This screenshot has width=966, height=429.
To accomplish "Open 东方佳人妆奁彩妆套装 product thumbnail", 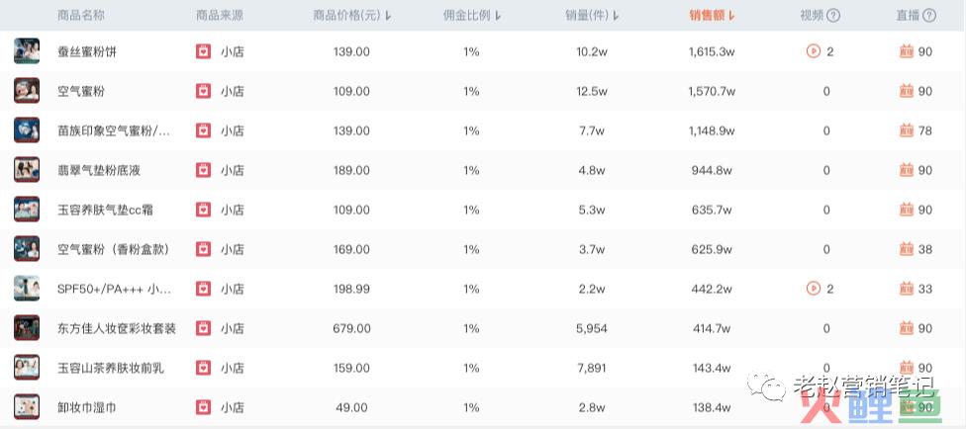I will 27,327.
